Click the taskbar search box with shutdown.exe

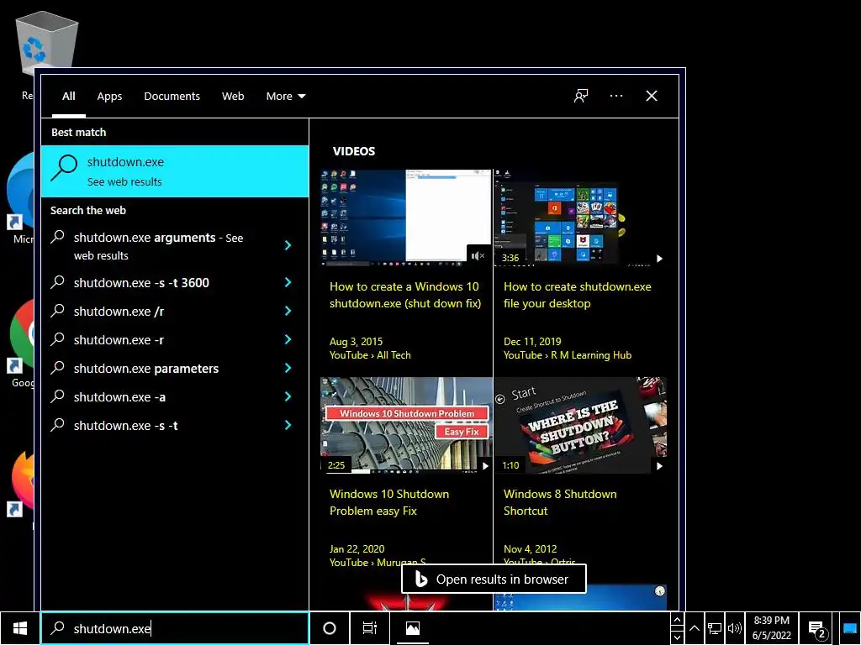(175, 628)
